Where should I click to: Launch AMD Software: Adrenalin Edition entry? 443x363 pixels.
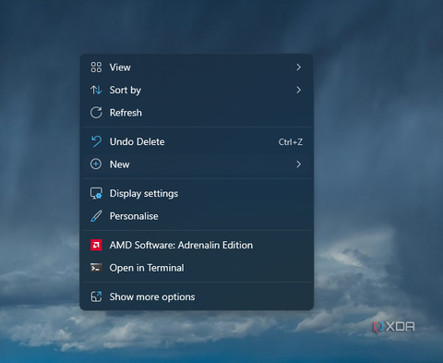click(197, 245)
